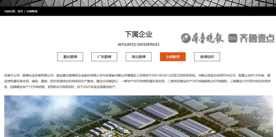Open the aerial factory rendering image
Image resolution: width=276 pixels, height=137 pixels.
[139, 116]
